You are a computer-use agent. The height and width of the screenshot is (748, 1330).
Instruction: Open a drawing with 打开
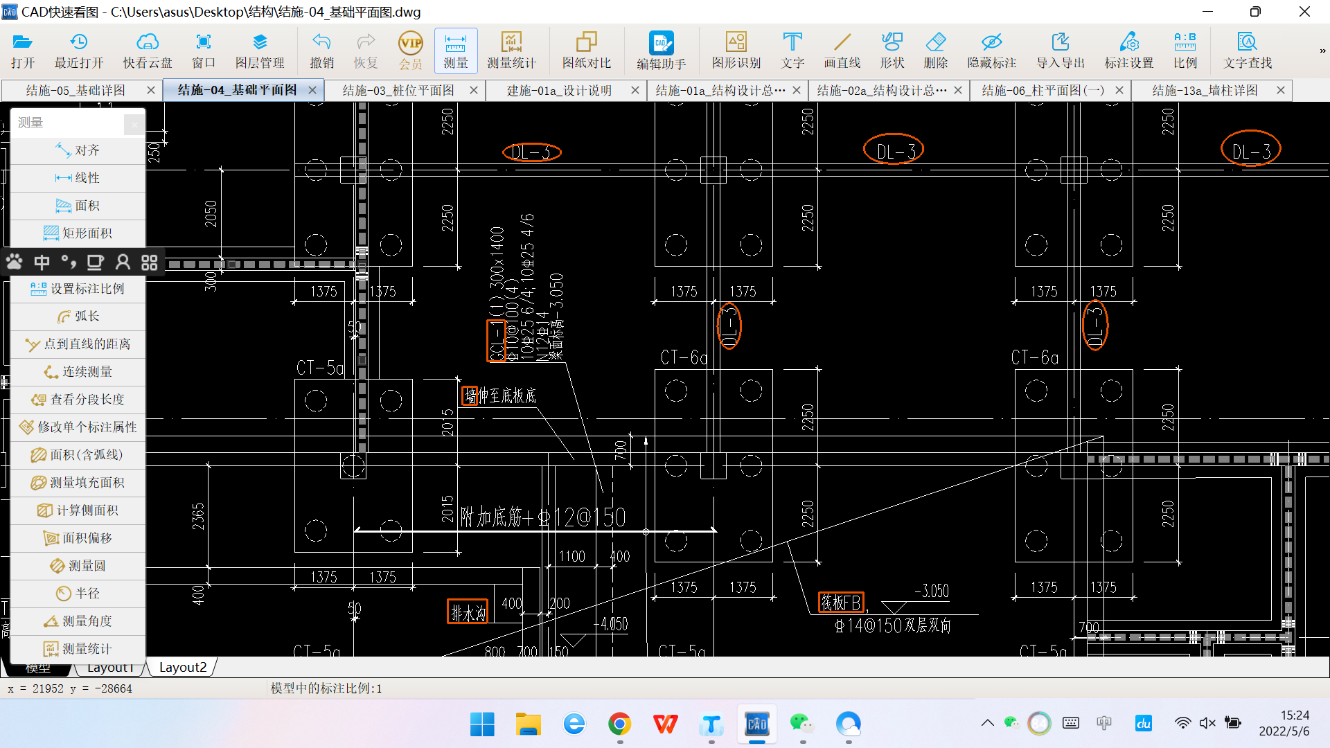click(x=23, y=51)
